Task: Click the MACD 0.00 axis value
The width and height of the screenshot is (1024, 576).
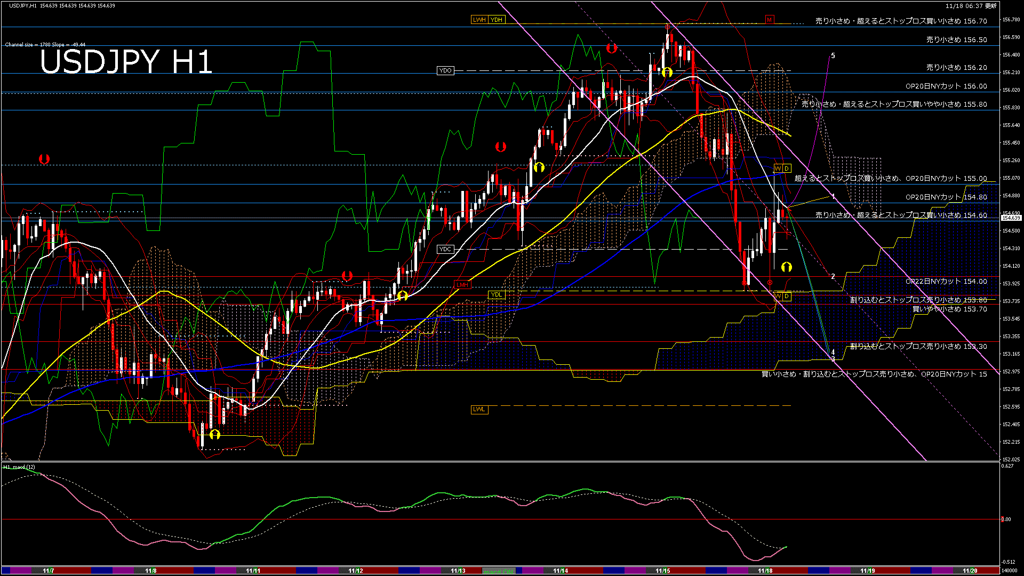Action: (x=1006, y=519)
